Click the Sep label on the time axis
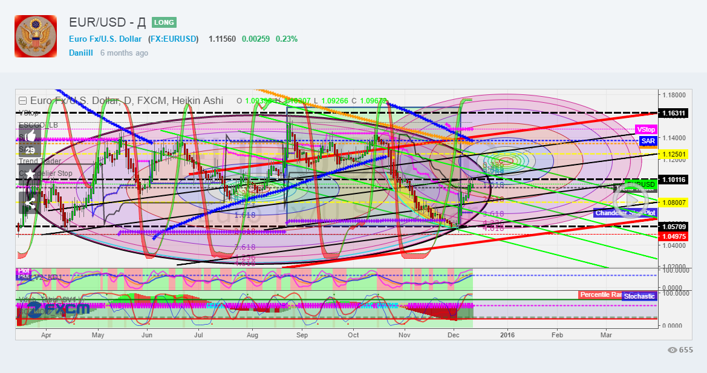Image resolution: width=707 pixels, height=373 pixels. coord(302,335)
